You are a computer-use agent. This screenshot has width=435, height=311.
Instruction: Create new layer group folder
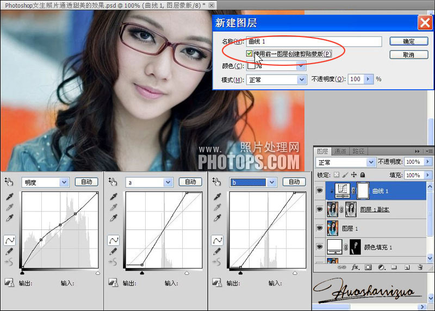point(394,267)
